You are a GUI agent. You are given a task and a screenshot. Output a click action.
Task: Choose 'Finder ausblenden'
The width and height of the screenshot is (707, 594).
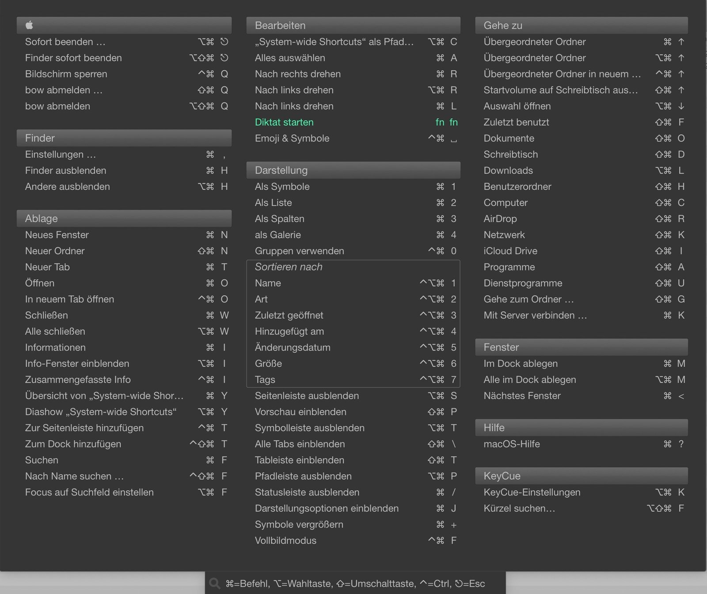(124, 170)
